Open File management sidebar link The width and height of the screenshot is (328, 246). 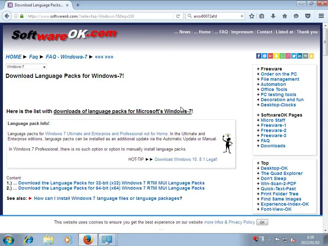[x=280, y=79]
